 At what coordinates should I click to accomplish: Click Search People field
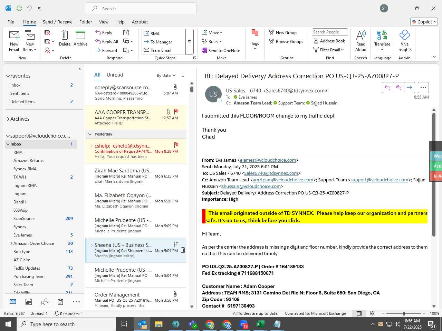330,32
